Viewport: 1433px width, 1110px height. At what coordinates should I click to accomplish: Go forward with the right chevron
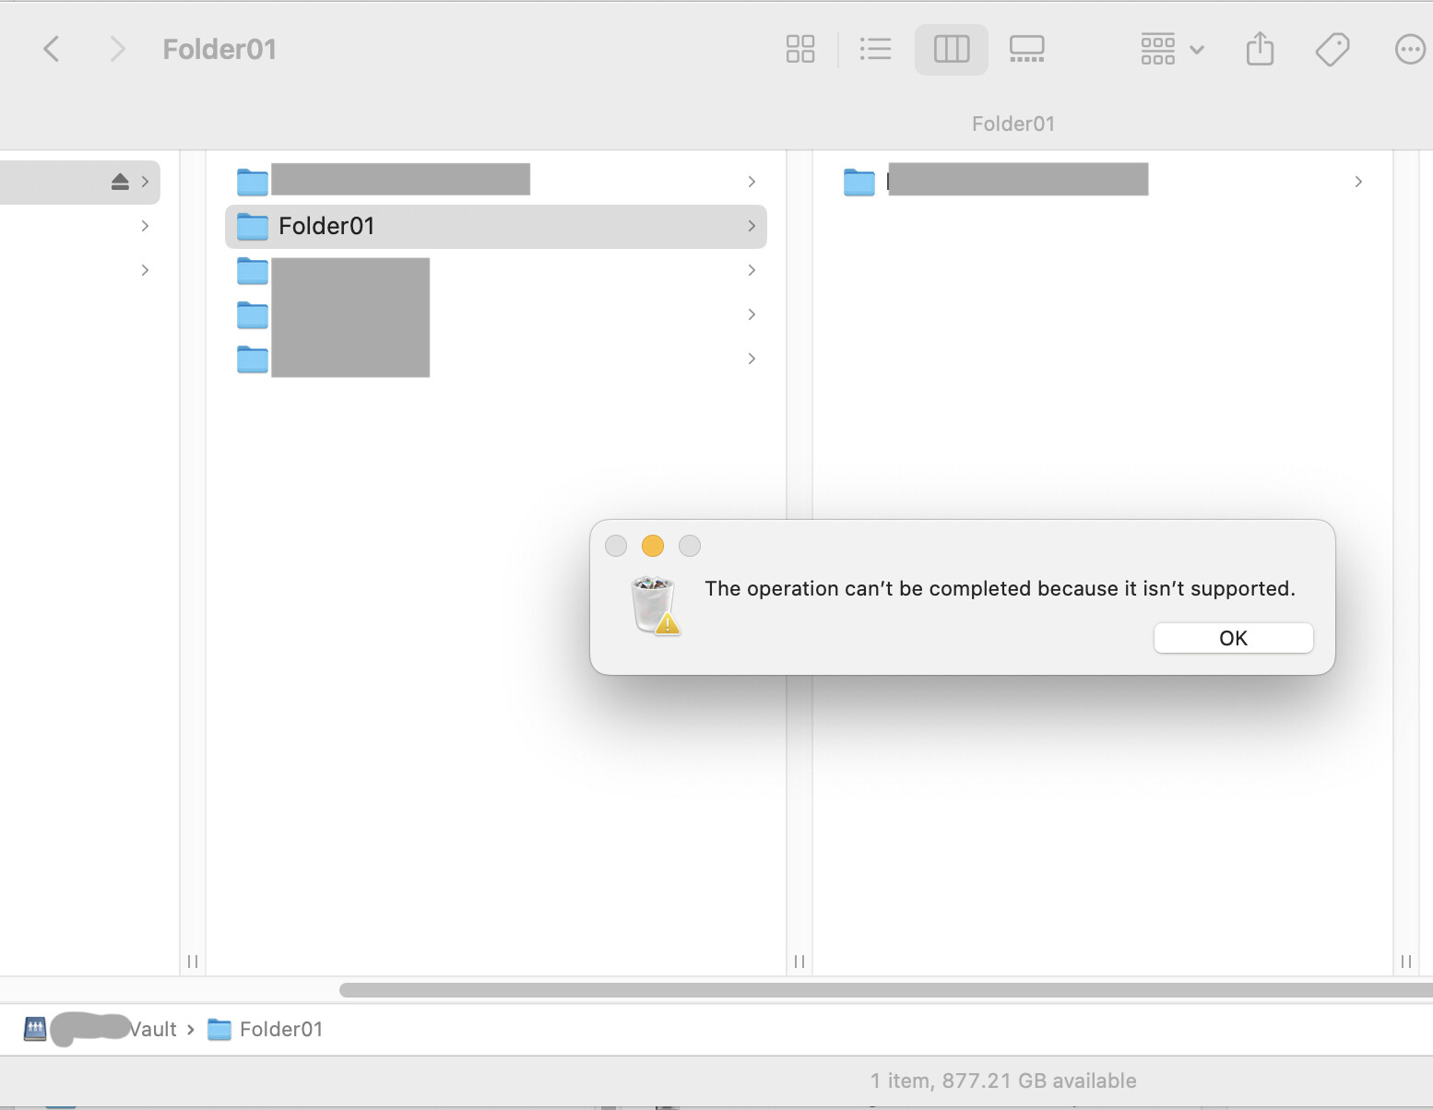[116, 49]
